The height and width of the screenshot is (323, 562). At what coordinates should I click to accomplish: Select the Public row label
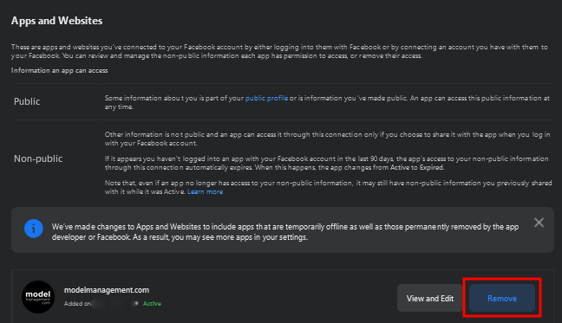[x=27, y=101]
